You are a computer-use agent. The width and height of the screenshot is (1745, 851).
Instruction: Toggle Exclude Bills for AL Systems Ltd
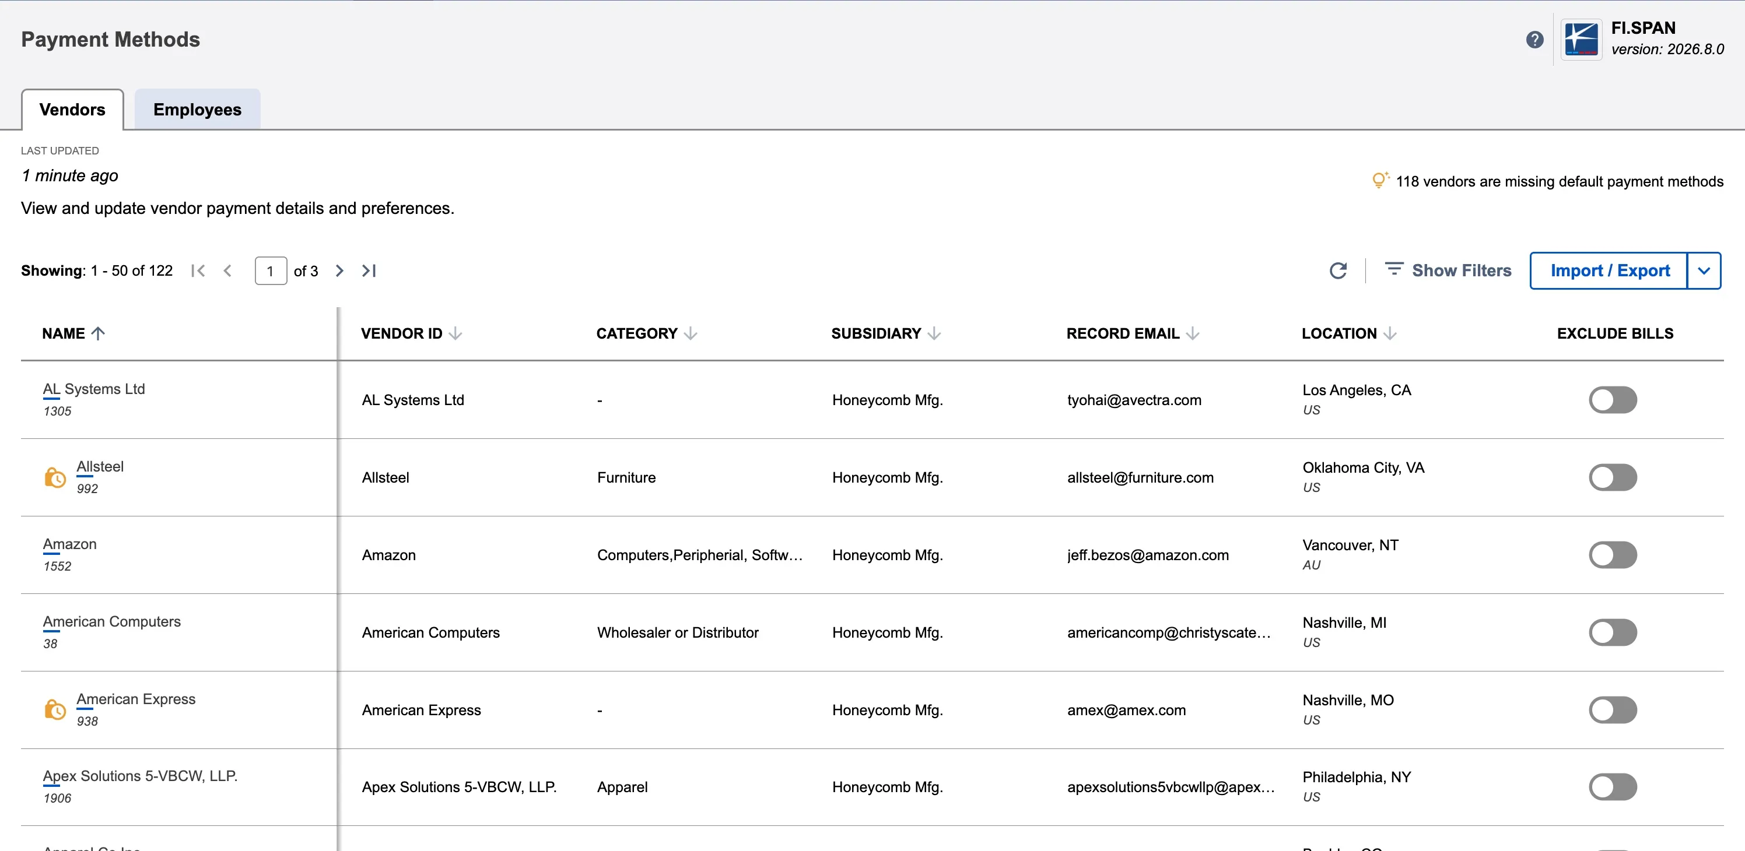[x=1612, y=399]
